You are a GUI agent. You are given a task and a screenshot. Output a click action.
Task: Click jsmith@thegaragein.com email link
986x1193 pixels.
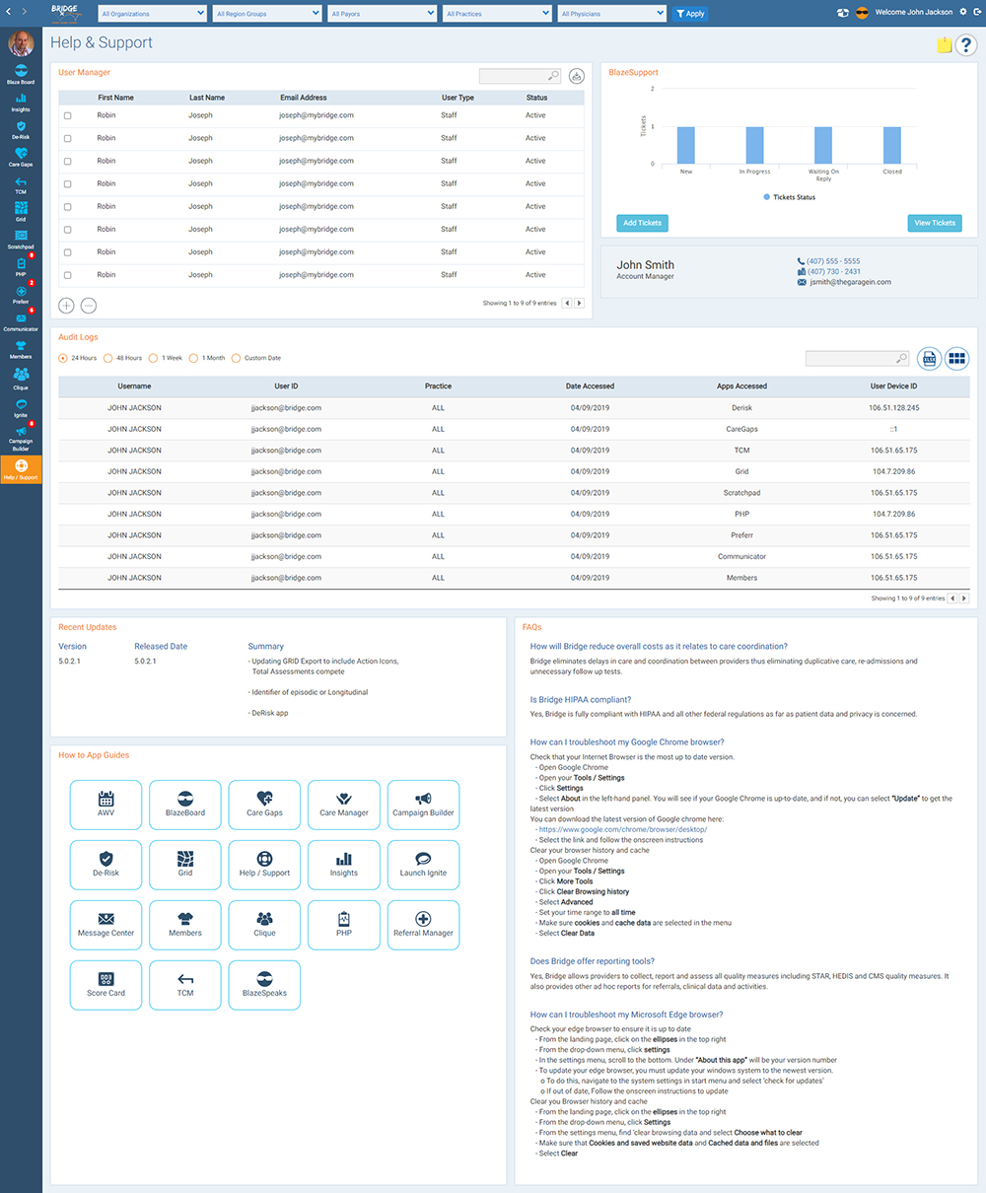848,282
